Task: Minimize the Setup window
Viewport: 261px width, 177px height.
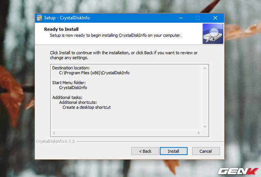Action: (181, 18)
